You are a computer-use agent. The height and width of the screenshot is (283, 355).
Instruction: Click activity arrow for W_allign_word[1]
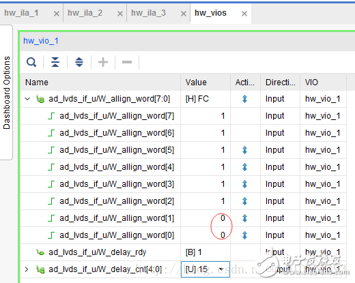[244, 218]
